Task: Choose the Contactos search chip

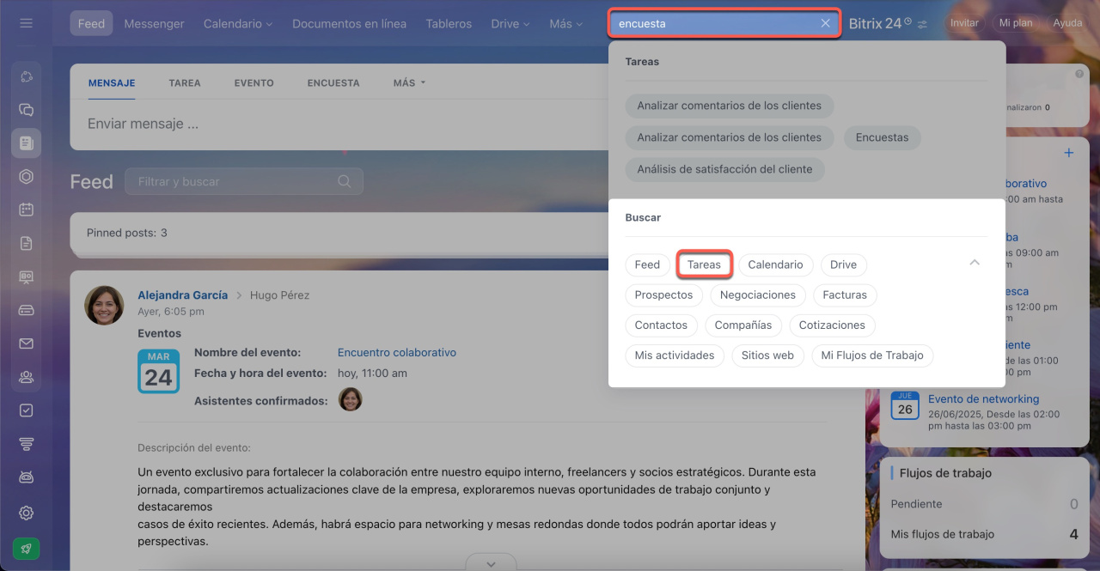Action: coord(661,325)
